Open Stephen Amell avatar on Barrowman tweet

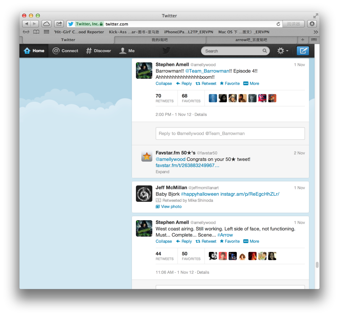(144, 70)
